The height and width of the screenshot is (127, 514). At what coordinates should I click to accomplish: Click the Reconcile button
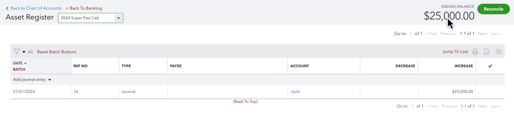coord(493,9)
